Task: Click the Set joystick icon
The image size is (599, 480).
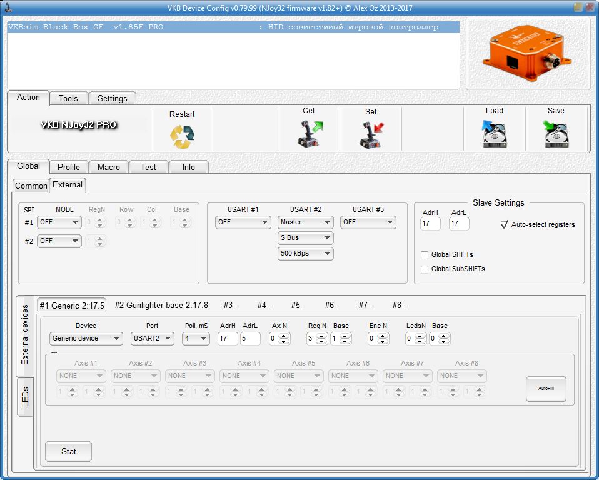Action: [x=371, y=135]
